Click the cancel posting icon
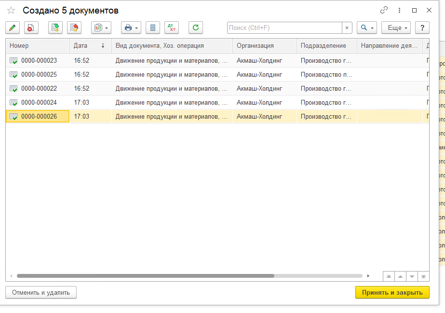Viewport: 445px width, 313px height. click(x=74, y=28)
